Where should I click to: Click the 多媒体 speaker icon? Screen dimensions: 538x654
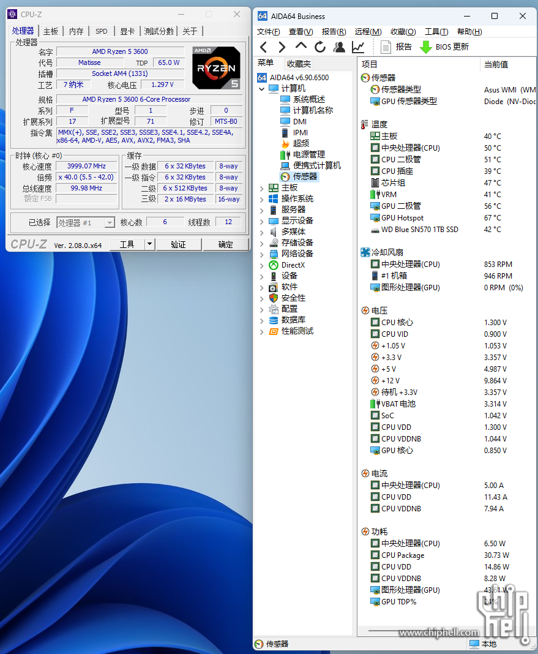tap(274, 231)
